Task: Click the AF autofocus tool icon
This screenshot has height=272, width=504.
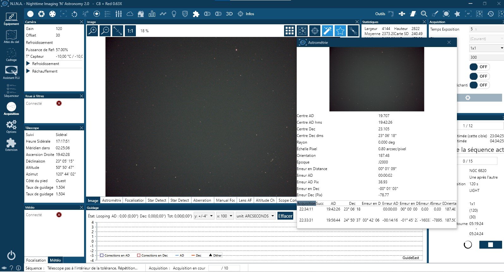Action: (x=468, y=14)
